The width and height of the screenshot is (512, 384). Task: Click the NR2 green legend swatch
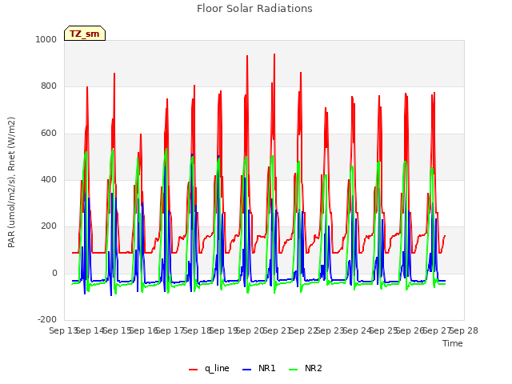click(294, 370)
